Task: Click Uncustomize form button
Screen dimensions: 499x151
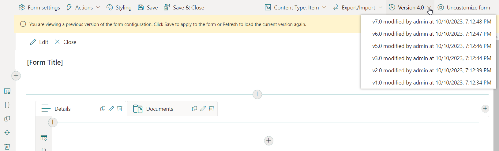Action: [464, 8]
